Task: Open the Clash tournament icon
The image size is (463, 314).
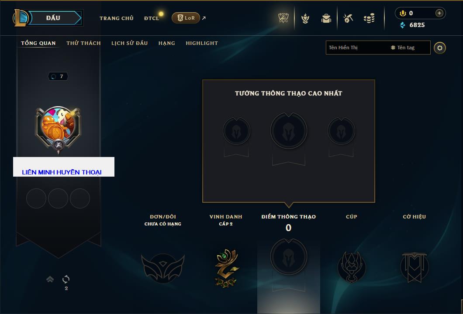Action: (x=283, y=18)
